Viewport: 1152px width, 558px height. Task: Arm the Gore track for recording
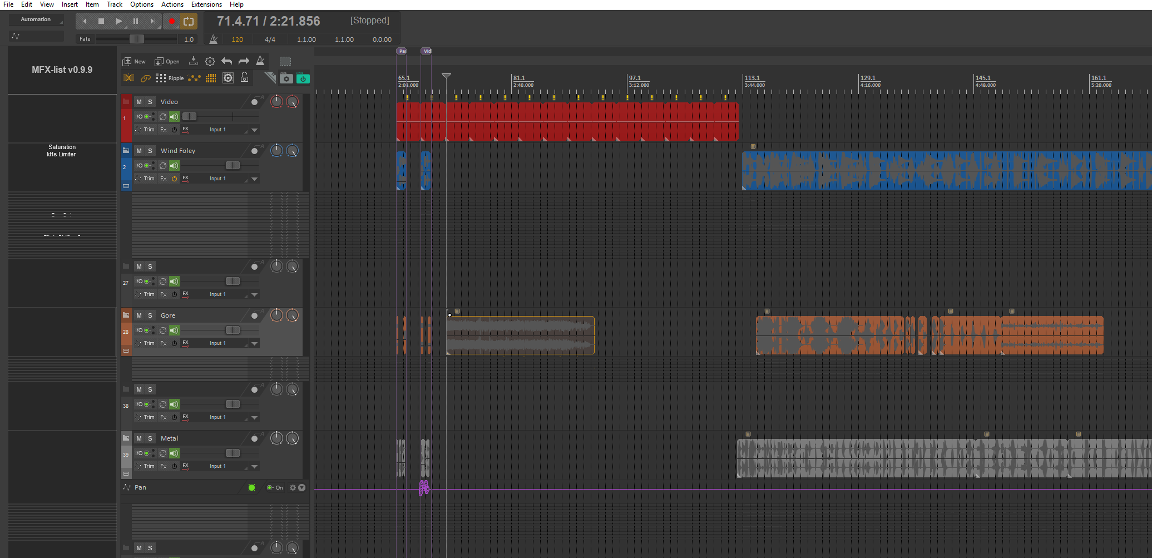254,316
